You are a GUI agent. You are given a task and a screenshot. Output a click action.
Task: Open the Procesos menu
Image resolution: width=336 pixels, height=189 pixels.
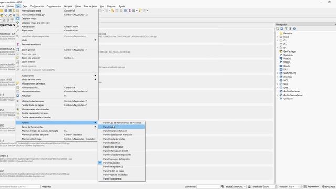click(111, 6)
